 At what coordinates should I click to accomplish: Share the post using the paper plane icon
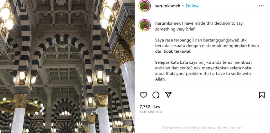pyautogui.click(x=168, y=95)
